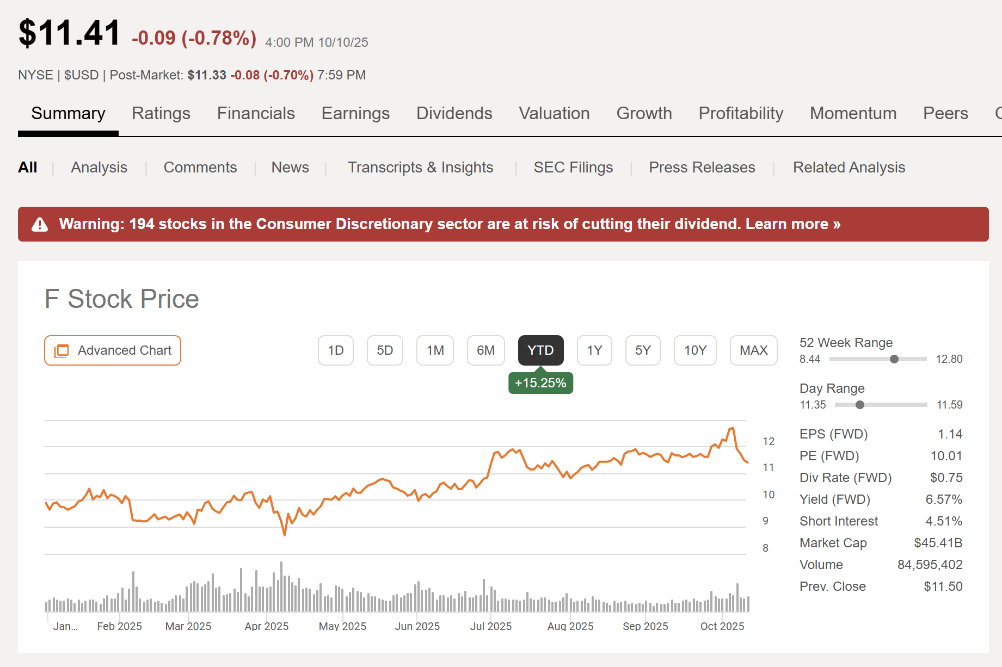Open the Profitability tab

coord(741,113)
